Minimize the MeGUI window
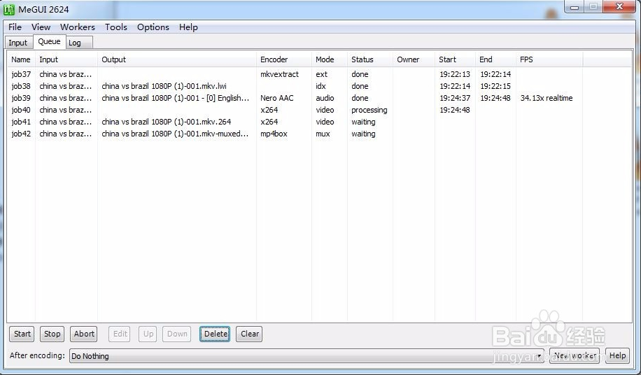 pyautogui.click(x=575, y=7)
